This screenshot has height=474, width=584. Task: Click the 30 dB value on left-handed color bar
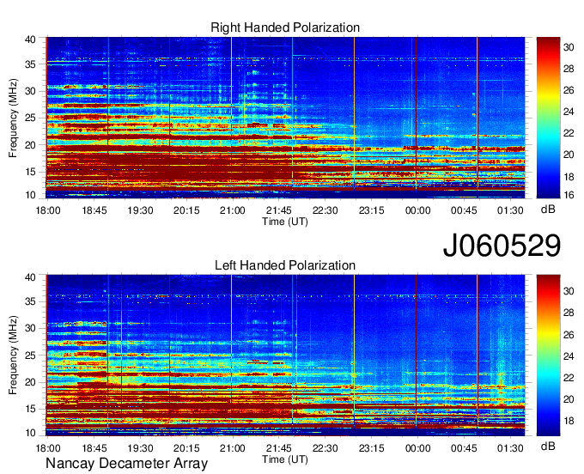(569, 291)
